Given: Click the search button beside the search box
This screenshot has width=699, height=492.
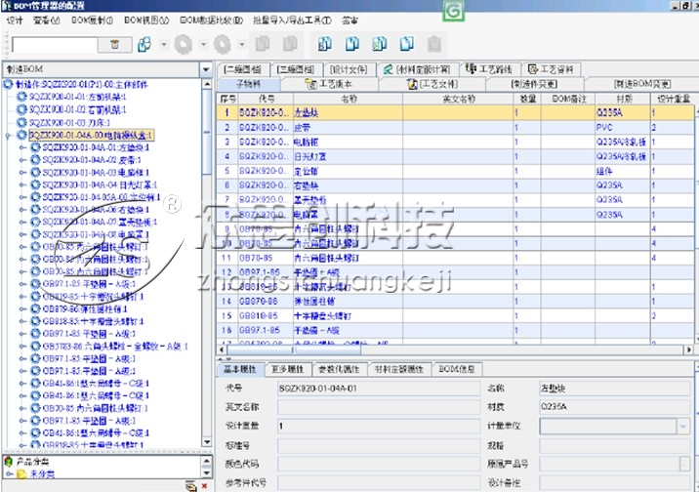Looking at the screenshot, I should (114, 45).
